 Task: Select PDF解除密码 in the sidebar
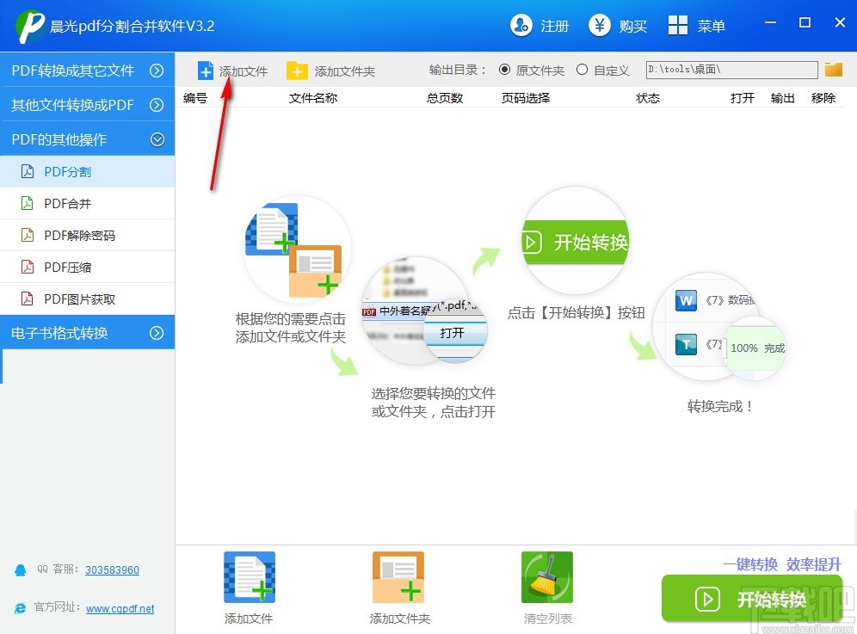click(80, 235)
